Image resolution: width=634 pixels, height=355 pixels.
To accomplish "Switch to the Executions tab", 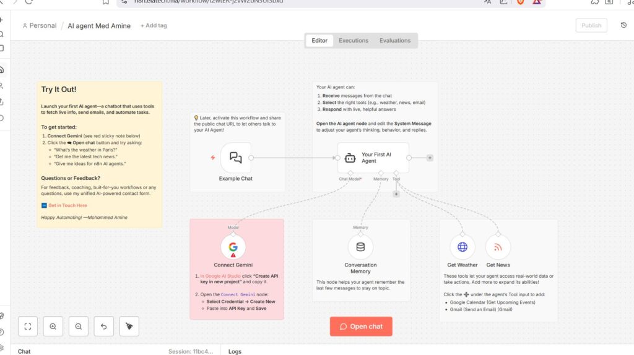I will (354, 40).
